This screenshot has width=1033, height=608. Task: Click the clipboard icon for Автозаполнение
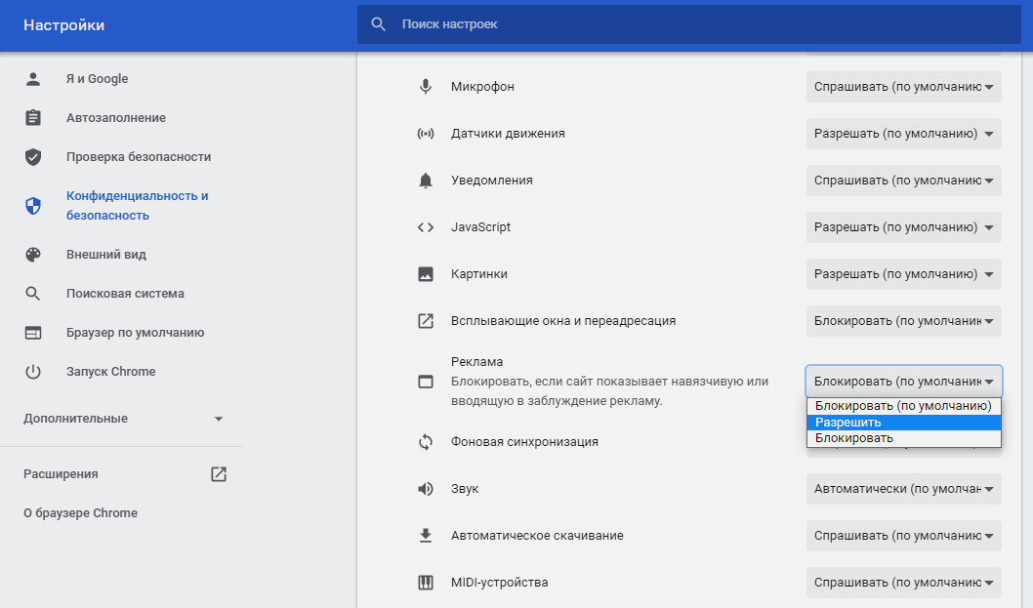(33, 118)
